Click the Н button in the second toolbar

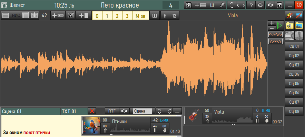pyautogui.click(x=165, y=15)
